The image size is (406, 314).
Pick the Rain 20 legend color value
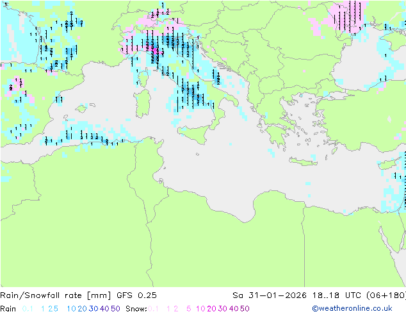click(83, 309)
